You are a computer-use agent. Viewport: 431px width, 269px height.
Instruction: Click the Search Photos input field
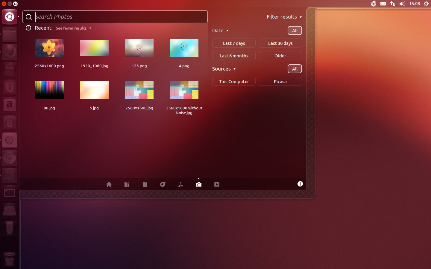(x=120, y=17)
